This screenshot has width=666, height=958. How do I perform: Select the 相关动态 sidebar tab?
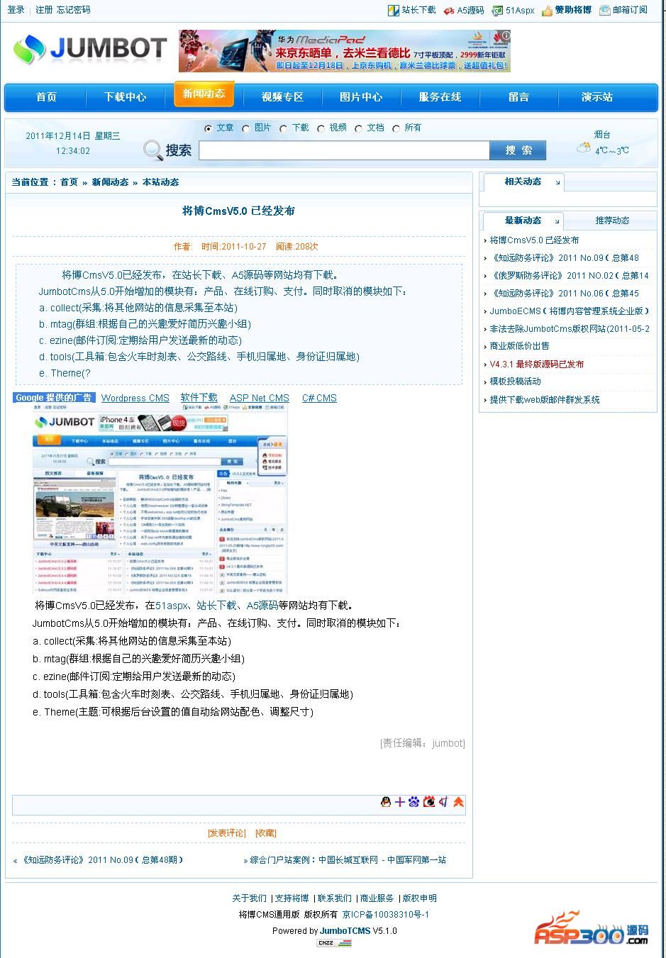pos(523,182)
